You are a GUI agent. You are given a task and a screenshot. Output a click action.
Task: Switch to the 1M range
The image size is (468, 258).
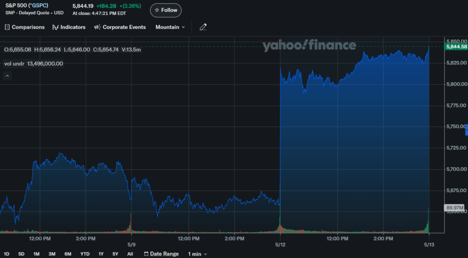pos(37,254)
